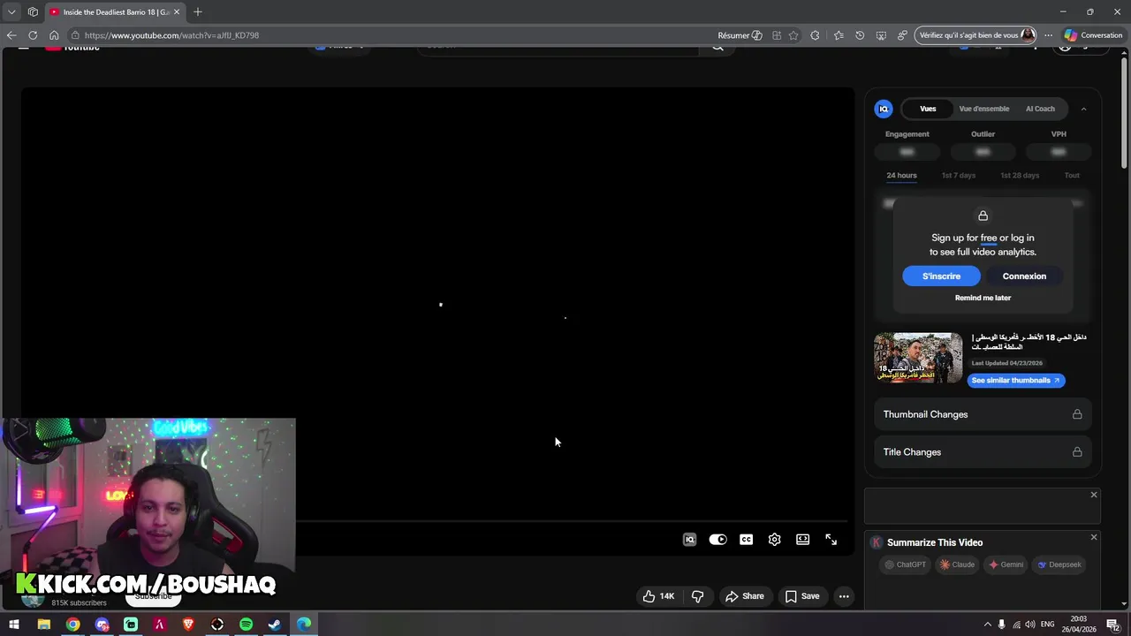Viewport: 1131px width, 636px height.
Task: Close the empty banner below Title Changes
Action: click(1094, 495)
